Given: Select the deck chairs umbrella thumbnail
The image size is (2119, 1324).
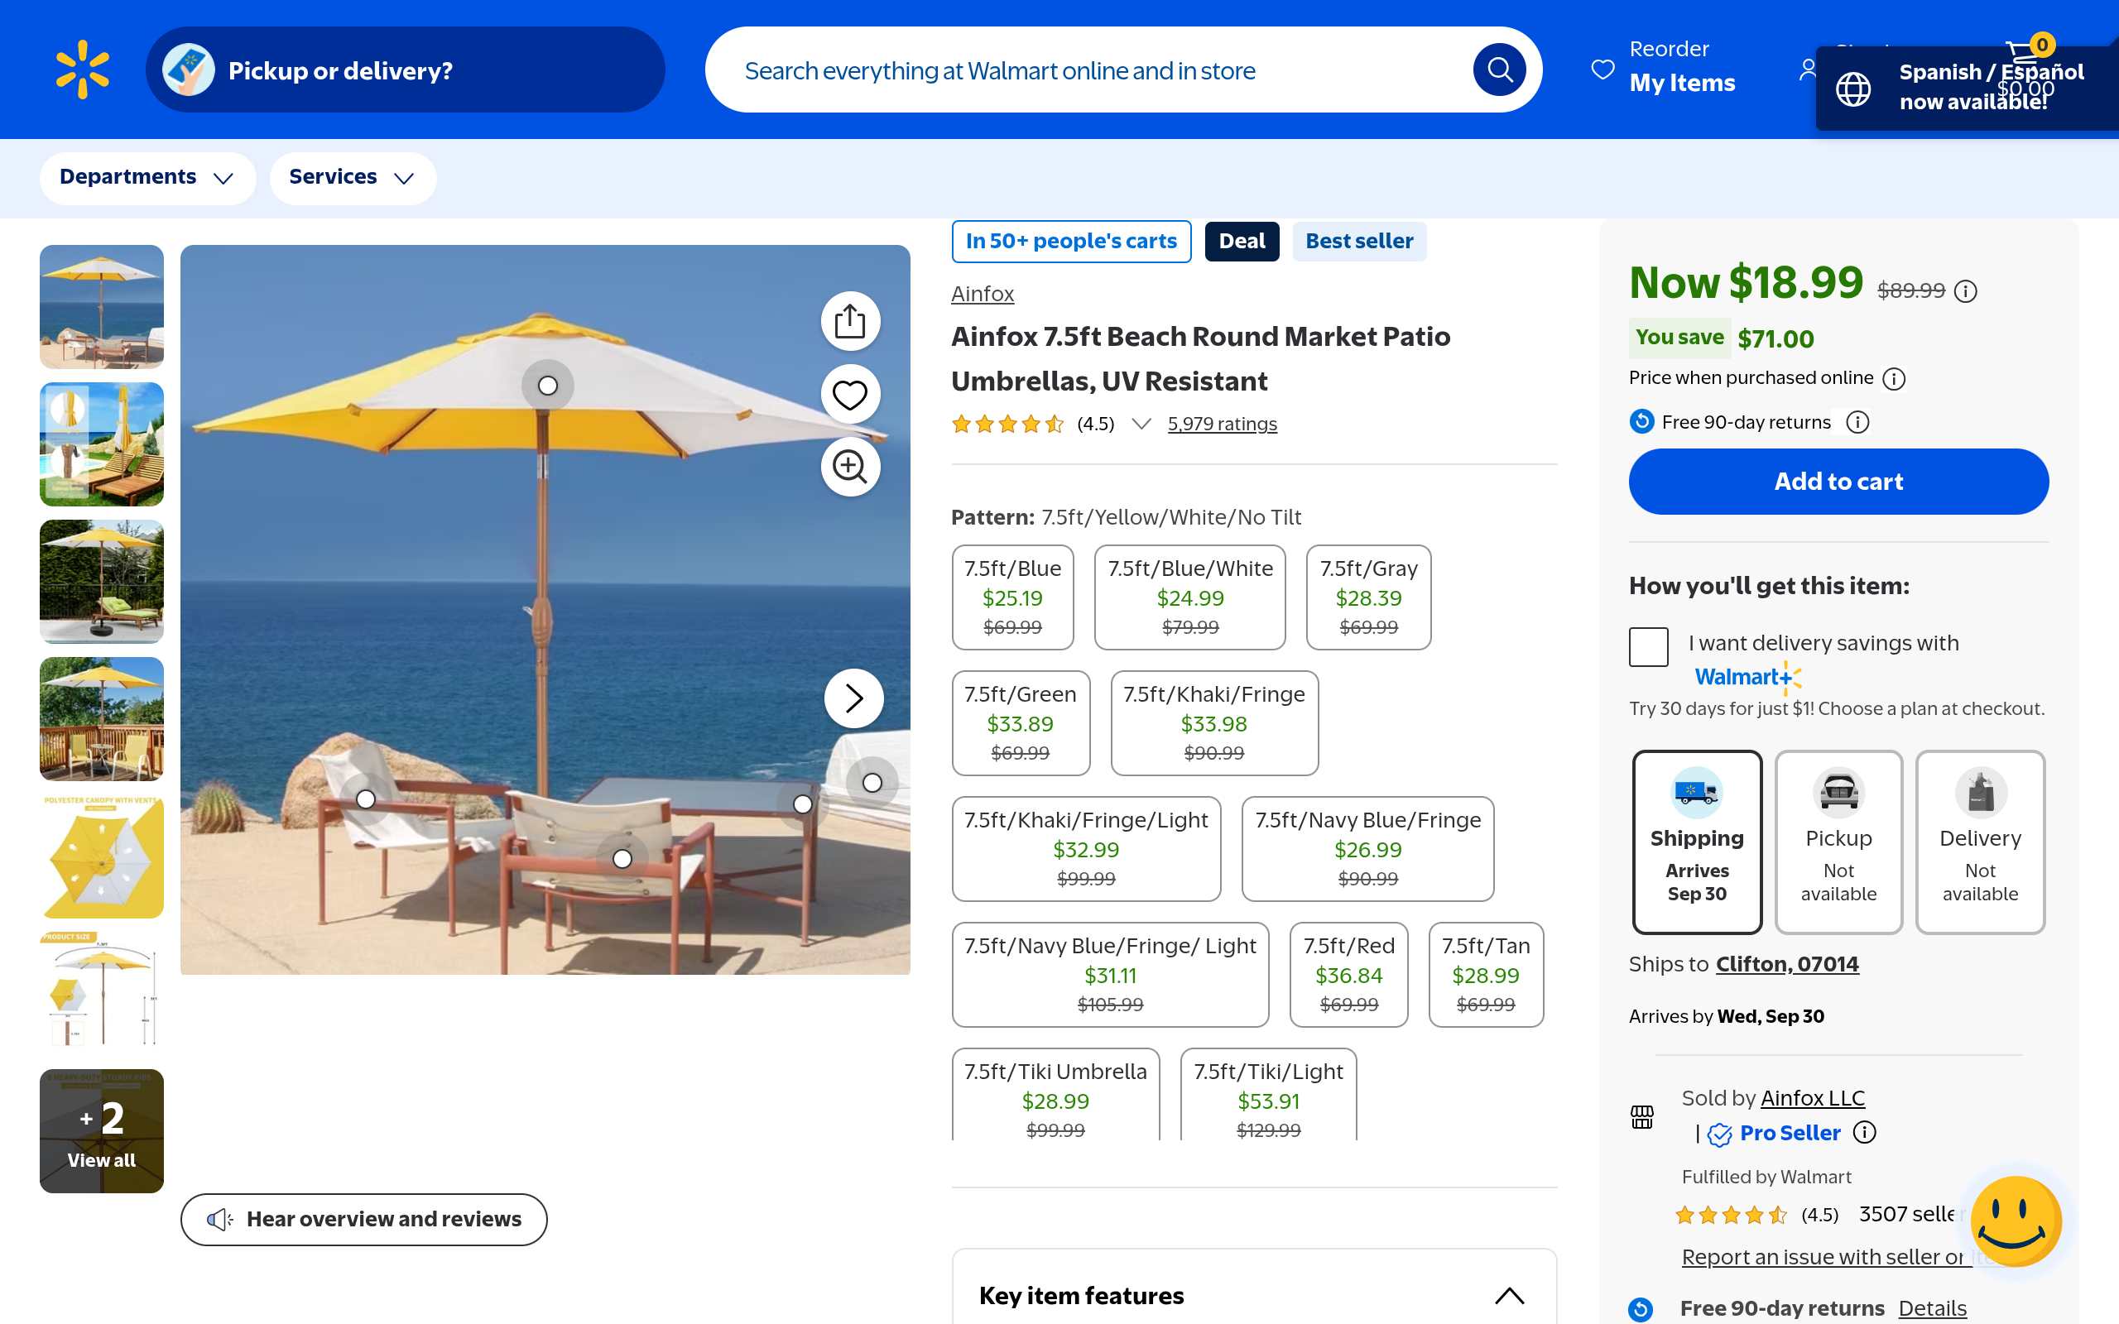Looking at the screenshot, I should click(102, 718).
